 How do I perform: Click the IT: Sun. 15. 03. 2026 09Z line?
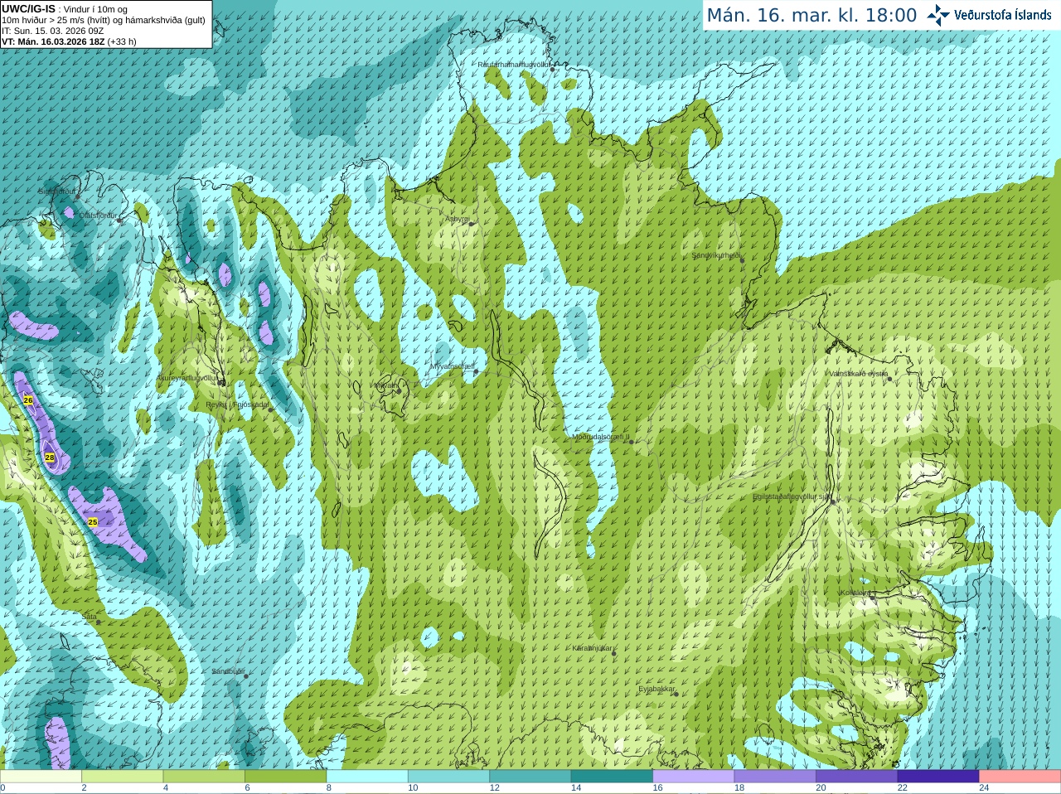(x=52, y=31)
